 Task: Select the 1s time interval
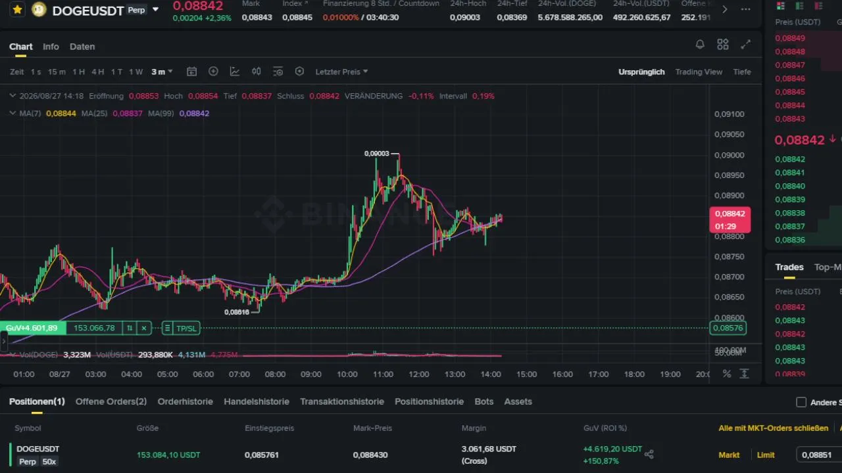tap(36, 72)
